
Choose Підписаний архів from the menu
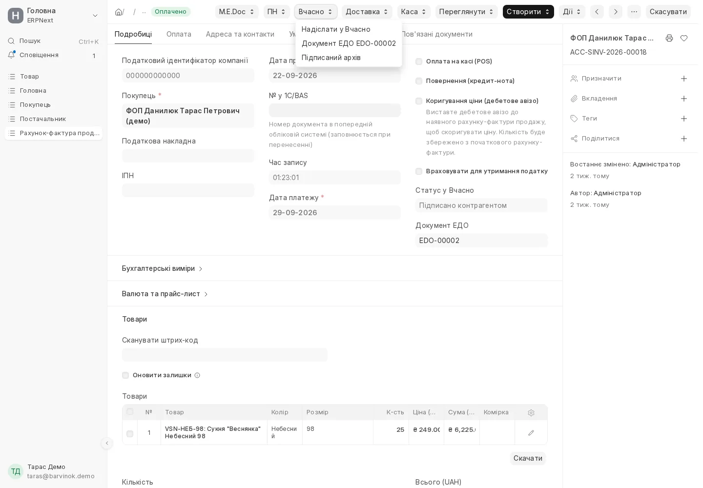[349, 58]
